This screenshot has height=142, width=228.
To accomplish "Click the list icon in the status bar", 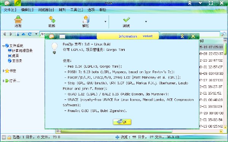I will coord(4,137).
